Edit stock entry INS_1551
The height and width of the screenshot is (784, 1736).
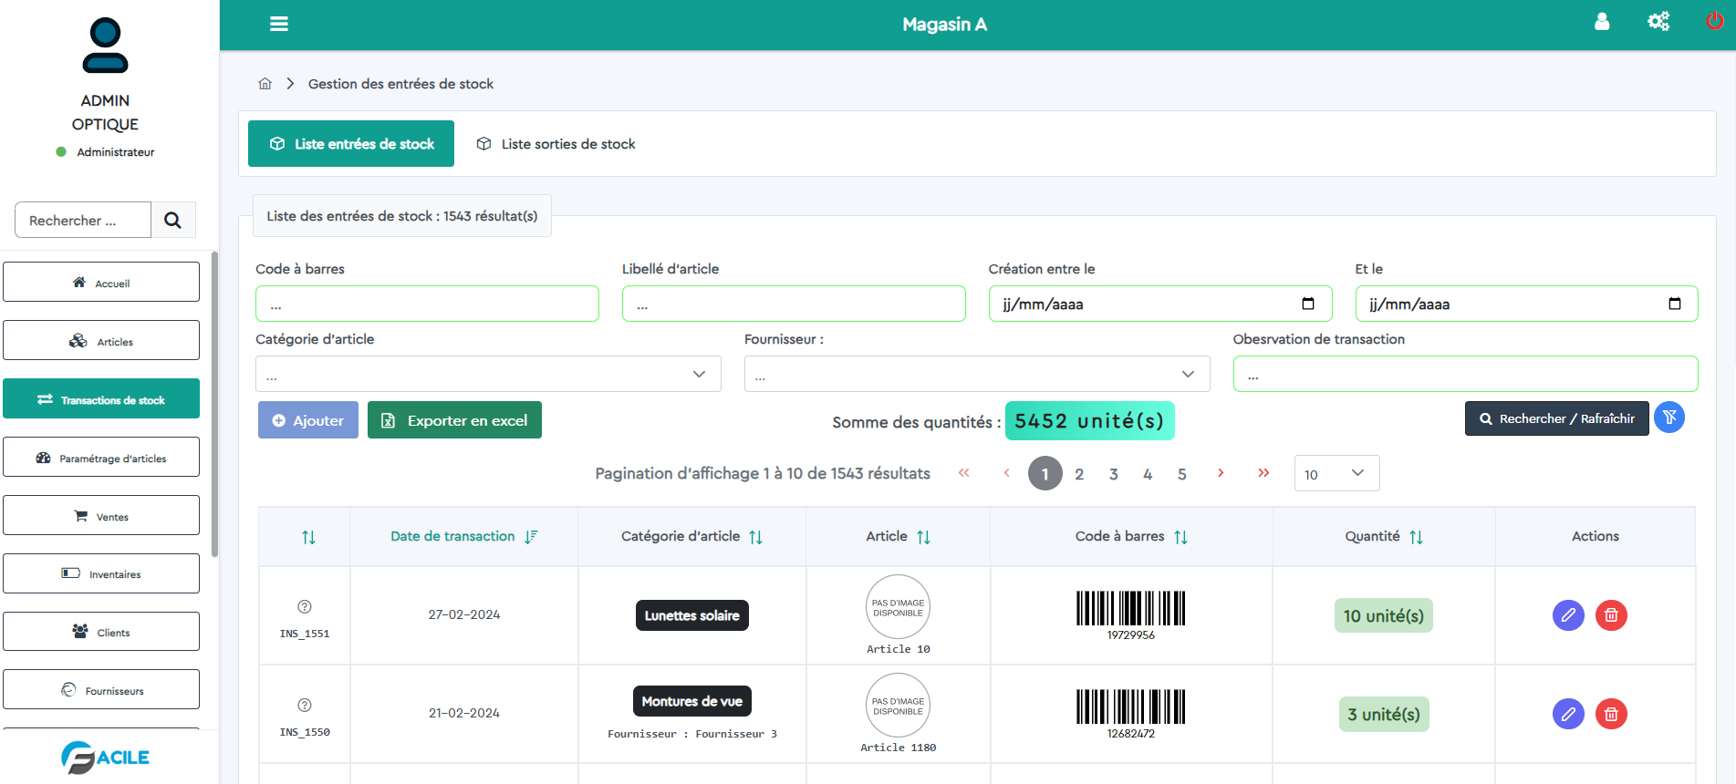pyautogui.click(x=1567, y=615)
